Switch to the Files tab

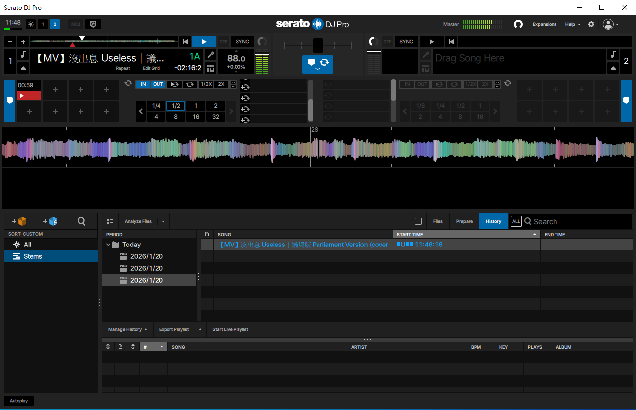(438, 221)
